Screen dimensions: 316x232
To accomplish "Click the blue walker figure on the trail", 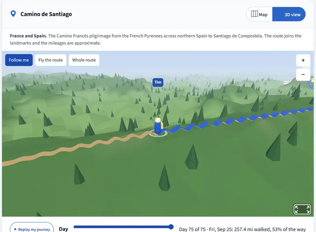I will click(158, 126).
